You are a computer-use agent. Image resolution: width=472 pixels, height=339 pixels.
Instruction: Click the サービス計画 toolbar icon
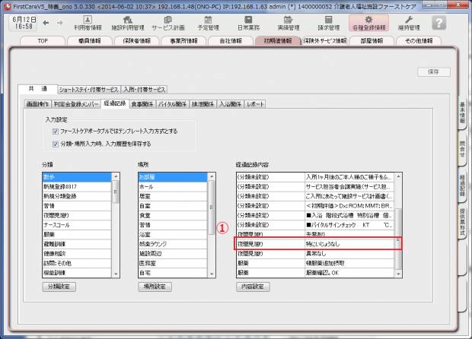coord(172,23)
